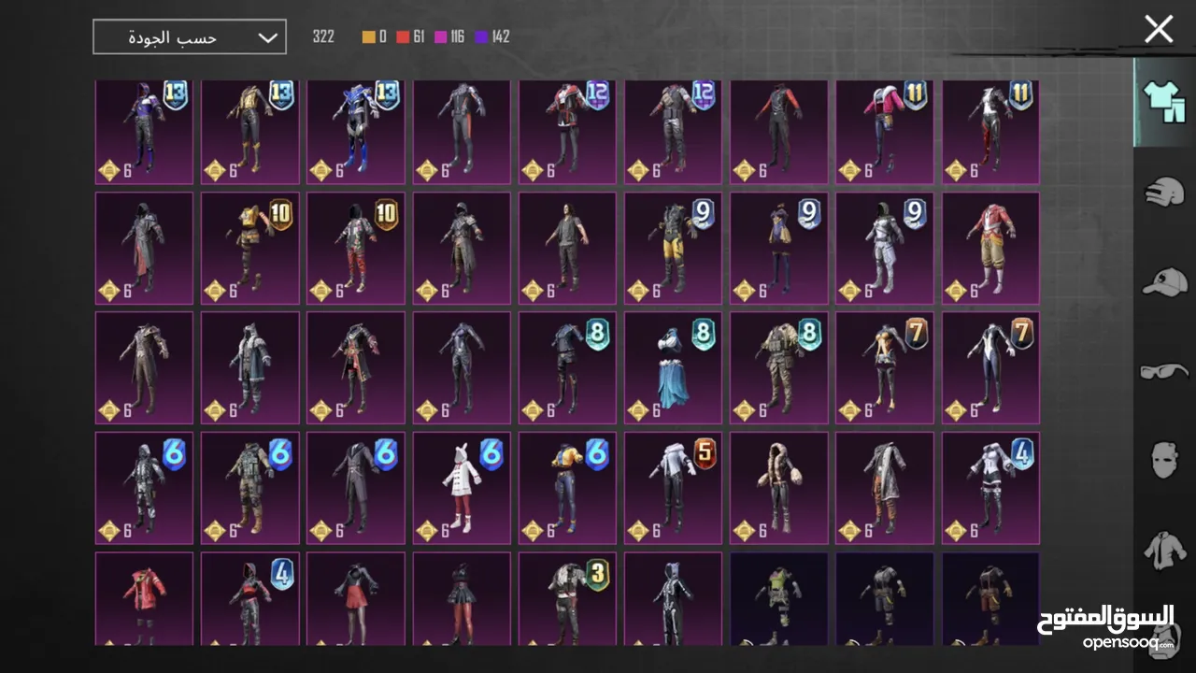The image size is (1196, 673).
Task: Click the yellow quality swatch showing 0
Action: 375,37
